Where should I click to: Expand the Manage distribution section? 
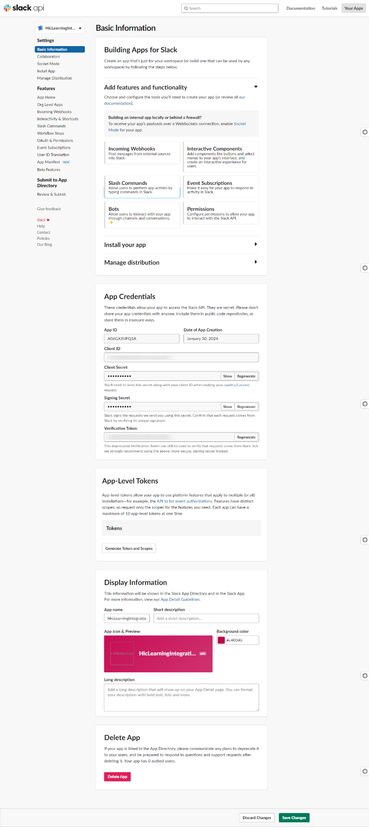point(255,262)
